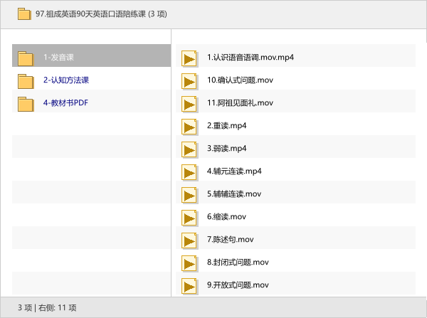Click the header folder icon for 97.祖成英语
427x318 pixels.
[24, 14]
